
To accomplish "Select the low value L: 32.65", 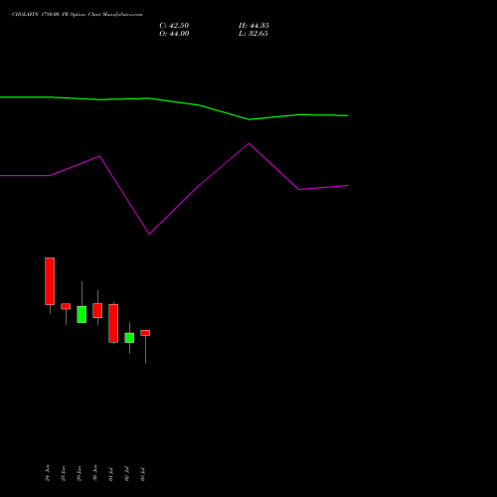I will 253,34.
